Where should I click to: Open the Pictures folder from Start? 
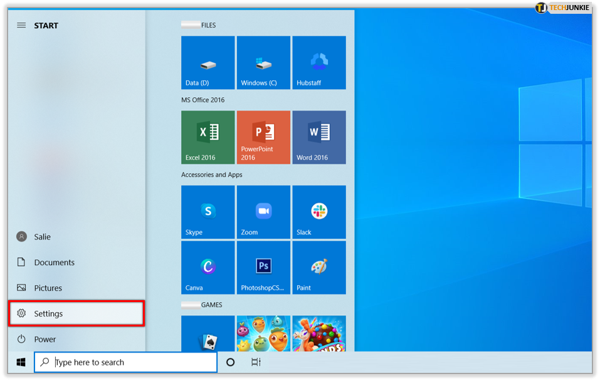point(76,288)
